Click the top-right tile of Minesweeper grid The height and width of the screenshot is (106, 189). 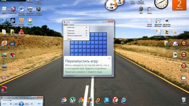point(105,35)
